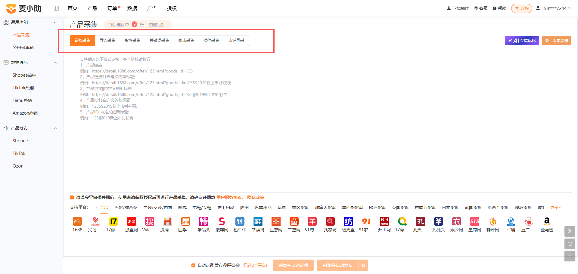Click the 聚衣网 platform icon
Image resolution: width=578 pixels, height=274 pixels.
457,222
